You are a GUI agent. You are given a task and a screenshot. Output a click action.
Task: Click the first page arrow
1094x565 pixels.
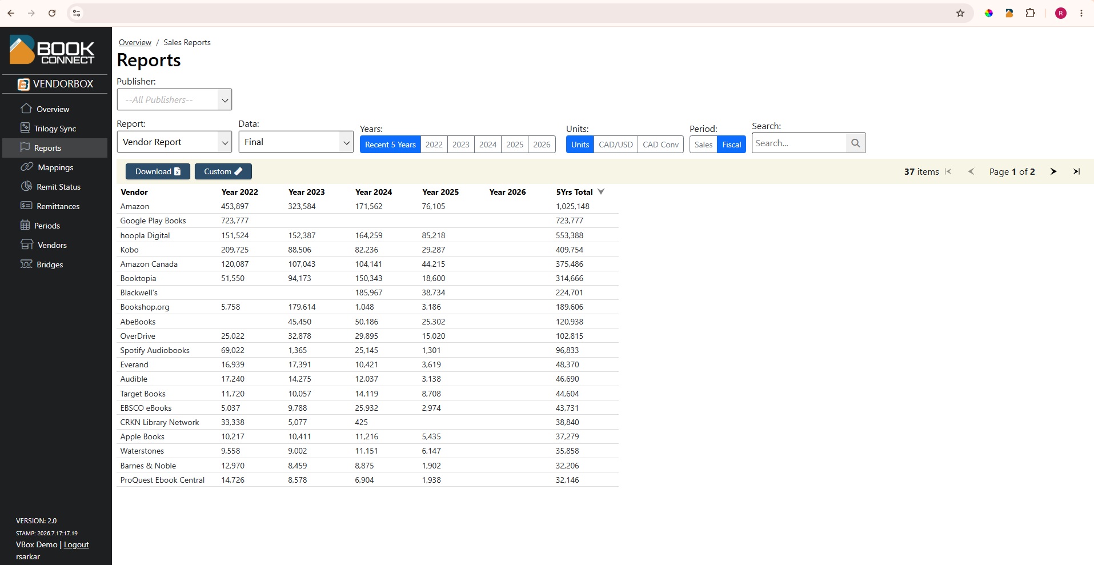tap(948, 171)
